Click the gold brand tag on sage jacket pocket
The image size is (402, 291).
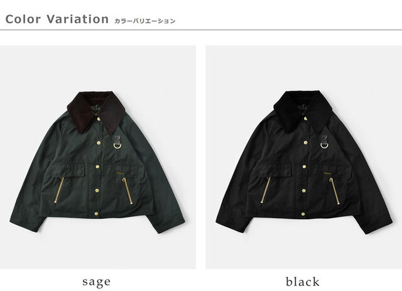click(120, 173)
